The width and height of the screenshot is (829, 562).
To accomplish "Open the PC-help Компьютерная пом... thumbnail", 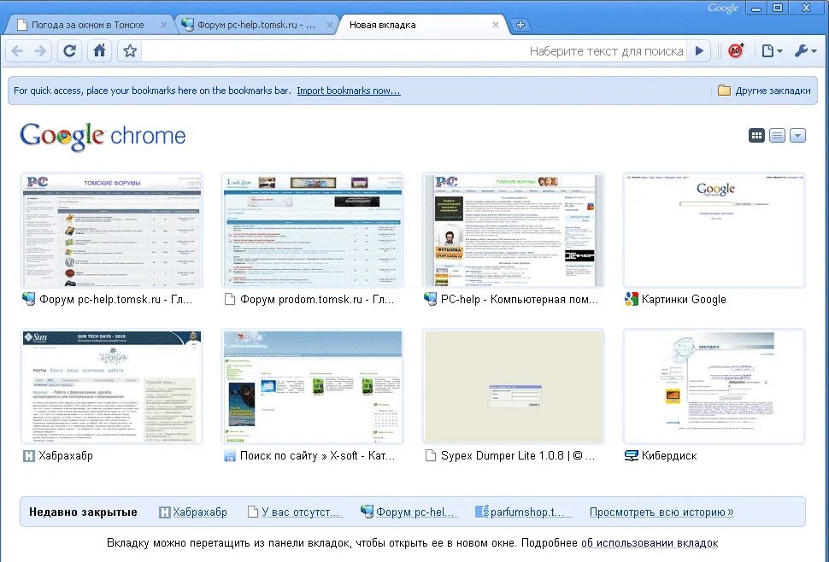I will pyautogui.click(x=514, y=231).
